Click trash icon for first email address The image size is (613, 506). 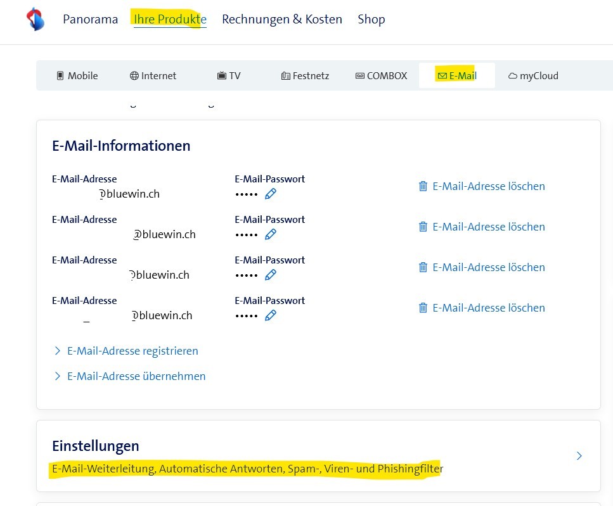tap(423, 186)
